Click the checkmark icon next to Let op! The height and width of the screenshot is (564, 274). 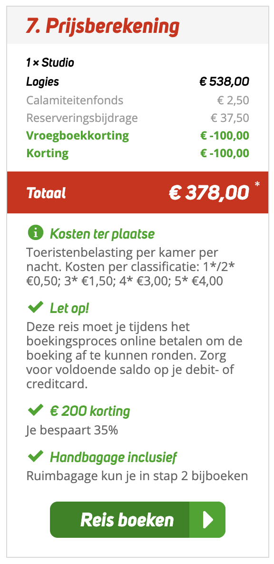pyautogui.click(x=35, y=308)
